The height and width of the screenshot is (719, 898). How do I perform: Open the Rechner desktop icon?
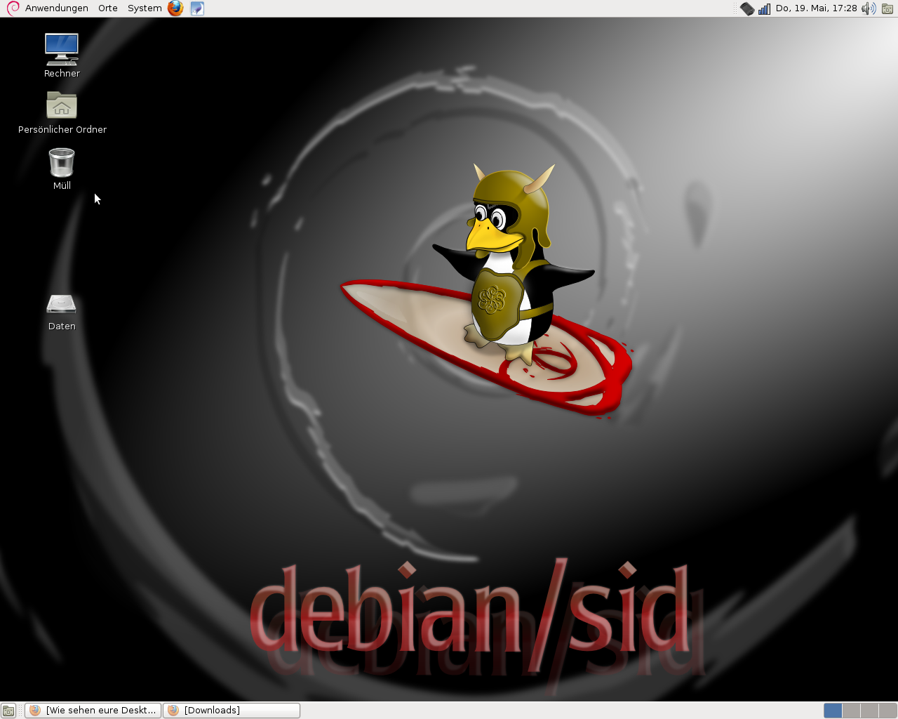tap(62, 49)
